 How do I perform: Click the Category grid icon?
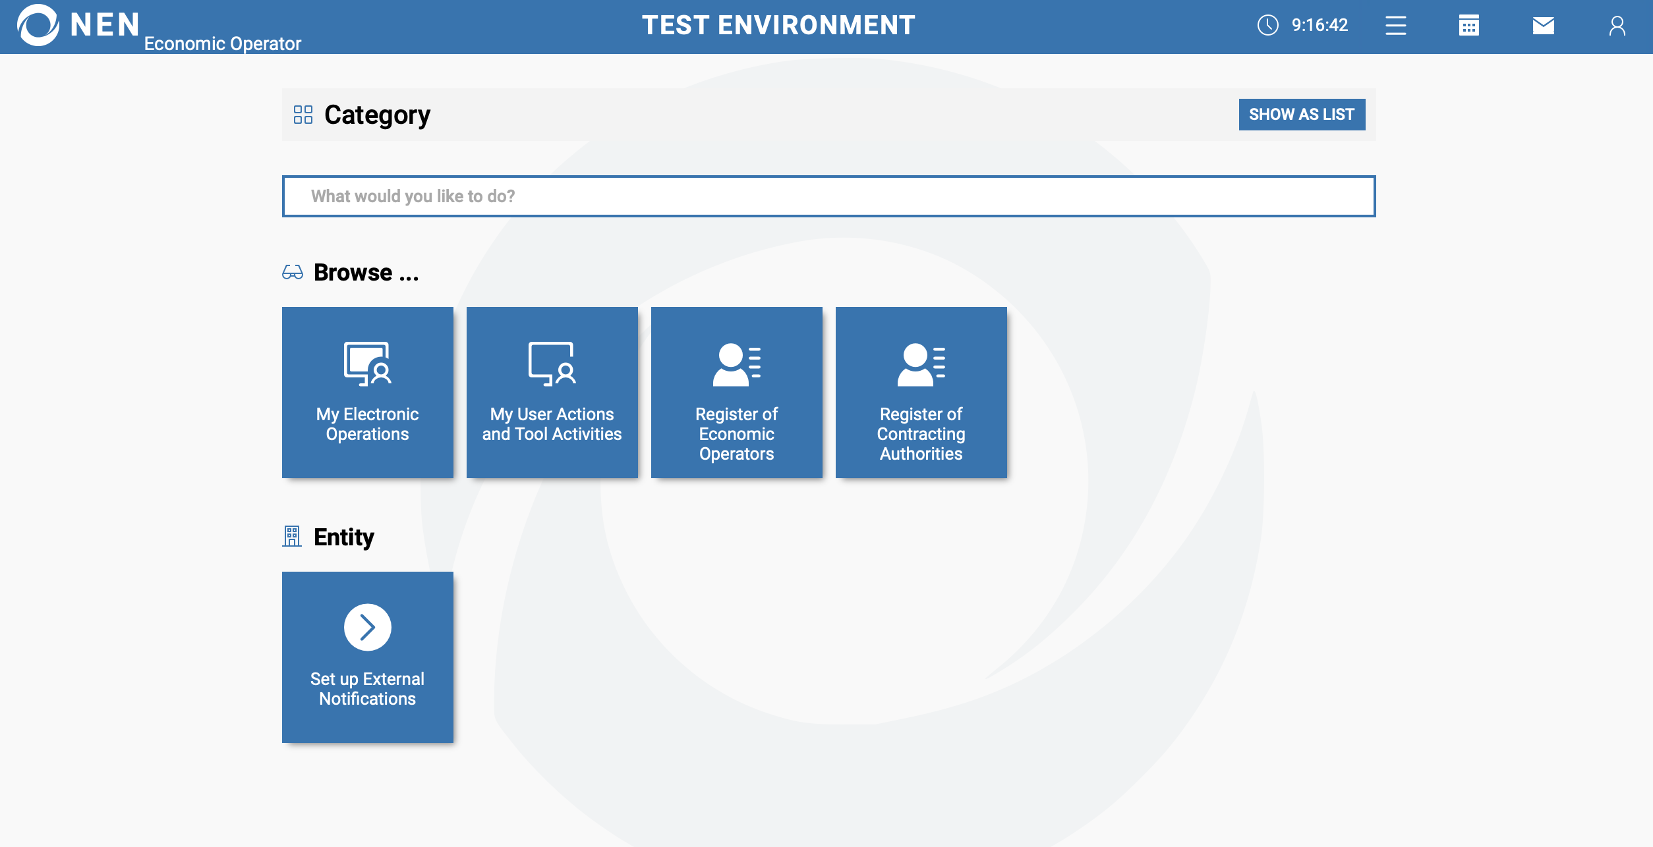point(303,115)
